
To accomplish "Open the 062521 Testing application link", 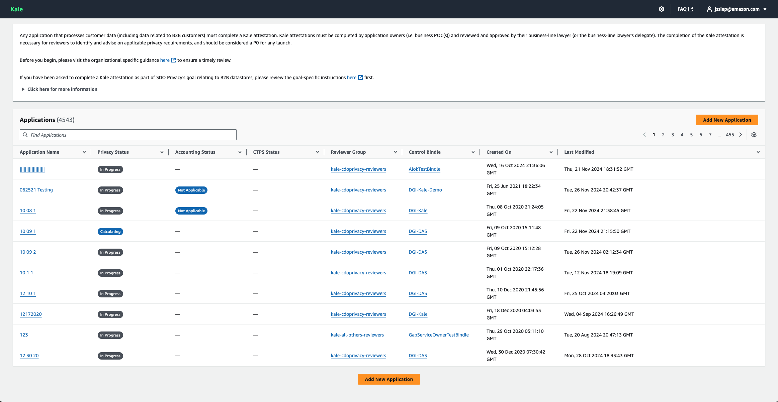I will point(36,190).
